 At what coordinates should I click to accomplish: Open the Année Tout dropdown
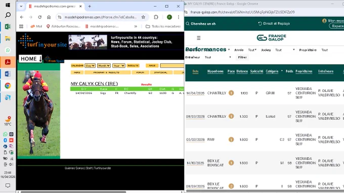[x=252, y=50]
